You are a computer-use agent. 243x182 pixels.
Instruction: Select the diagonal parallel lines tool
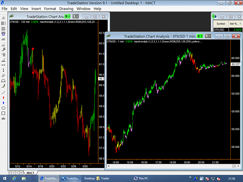pos(3,76)
